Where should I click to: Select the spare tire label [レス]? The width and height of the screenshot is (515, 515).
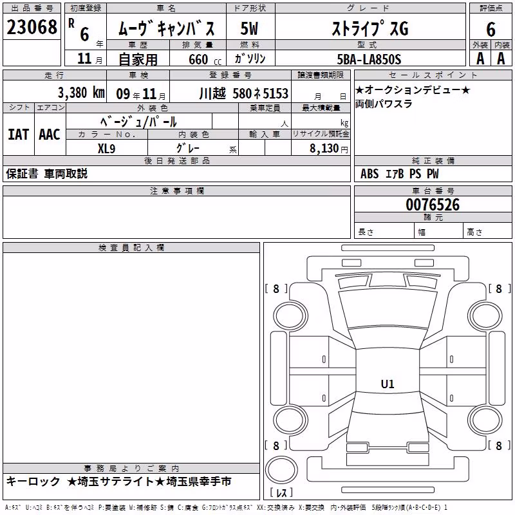281,492
